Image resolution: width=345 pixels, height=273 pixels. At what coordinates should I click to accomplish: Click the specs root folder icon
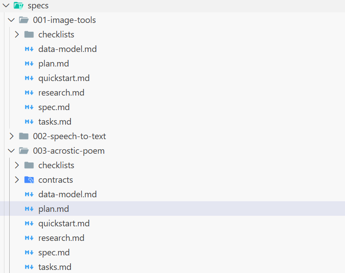pos(18,6)
